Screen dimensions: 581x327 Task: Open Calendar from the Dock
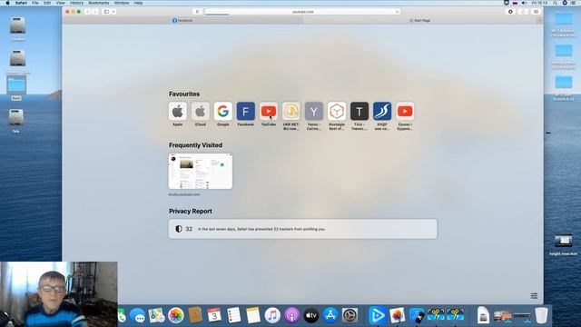tap(214, 315)
